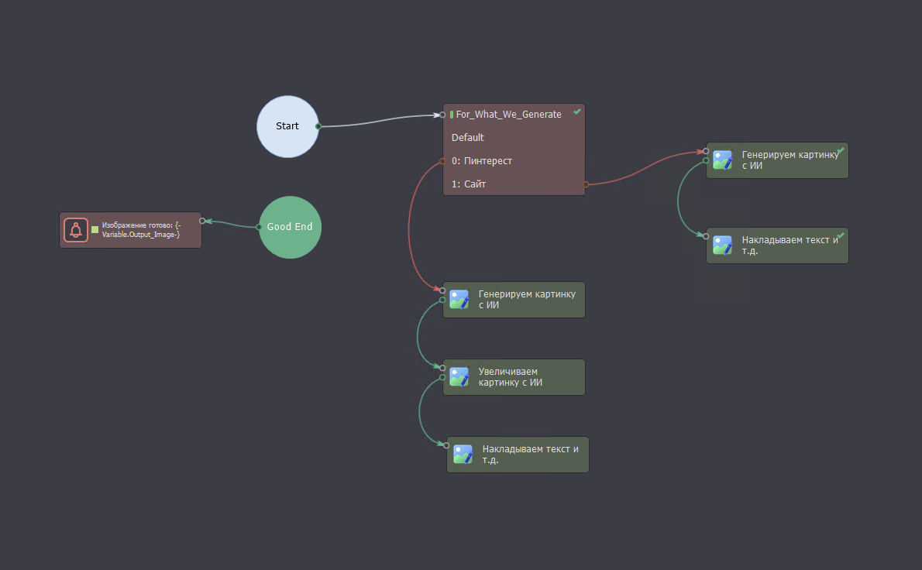Click the input port of For_What_We_Generate
Image resolution: width=922 pixels, height=570 pixels.
(x=442, y=115)
